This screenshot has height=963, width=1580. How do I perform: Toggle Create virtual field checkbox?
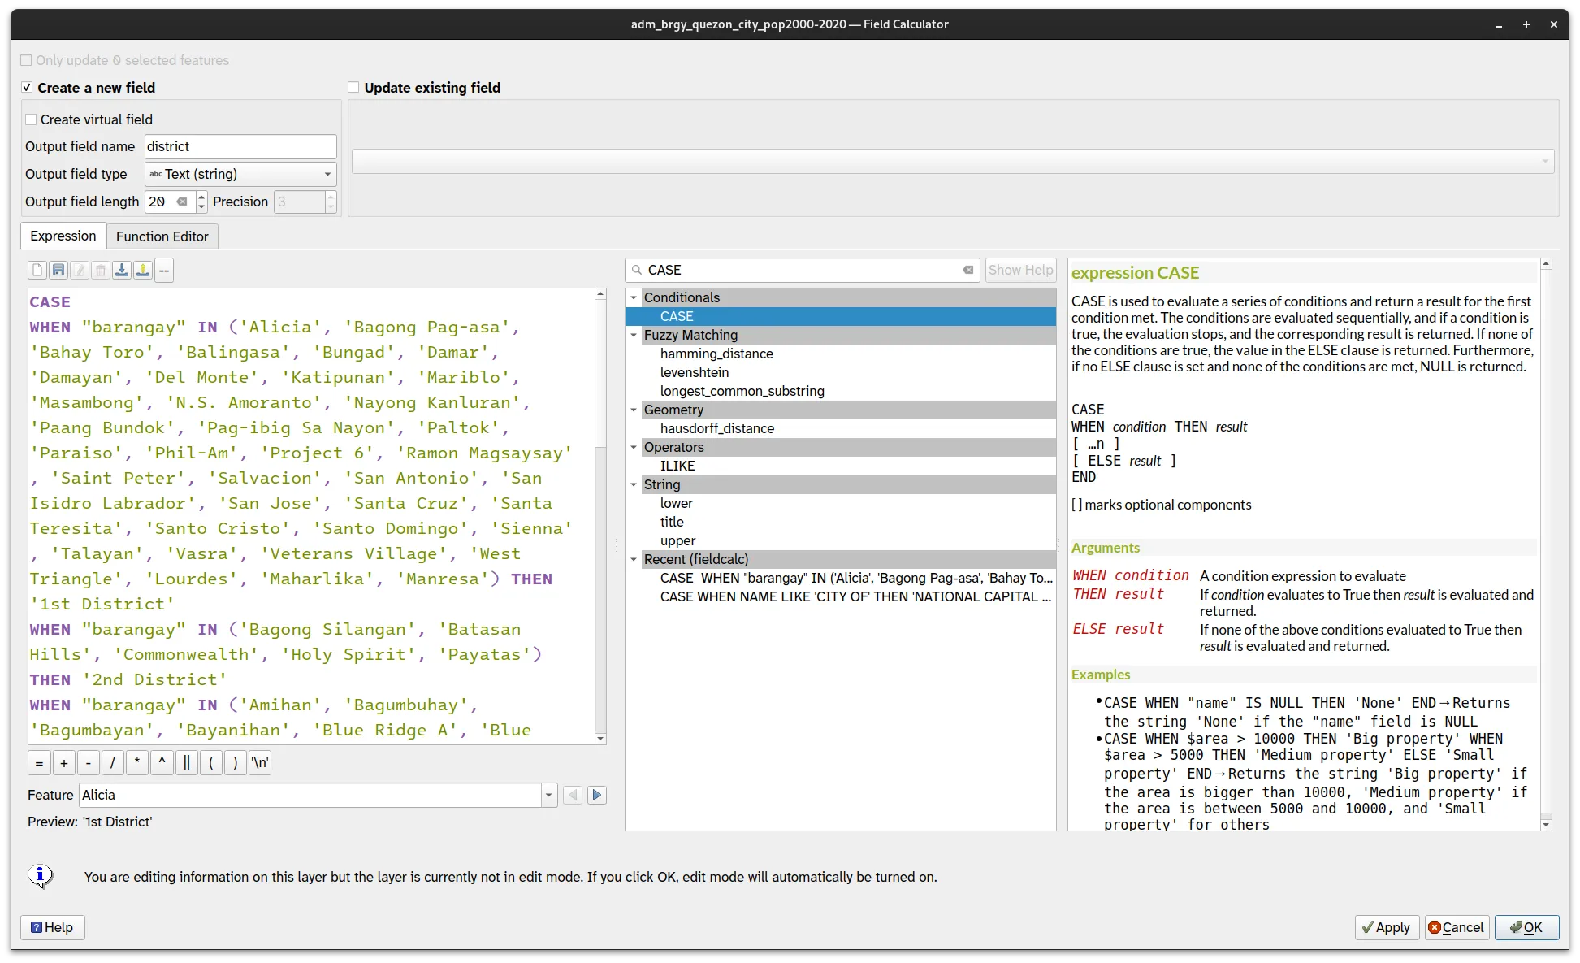32,119
